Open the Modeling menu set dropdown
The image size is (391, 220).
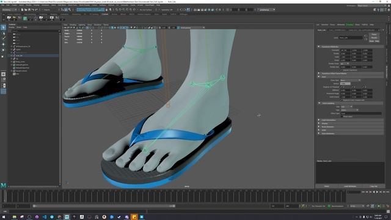click(9, 10)
